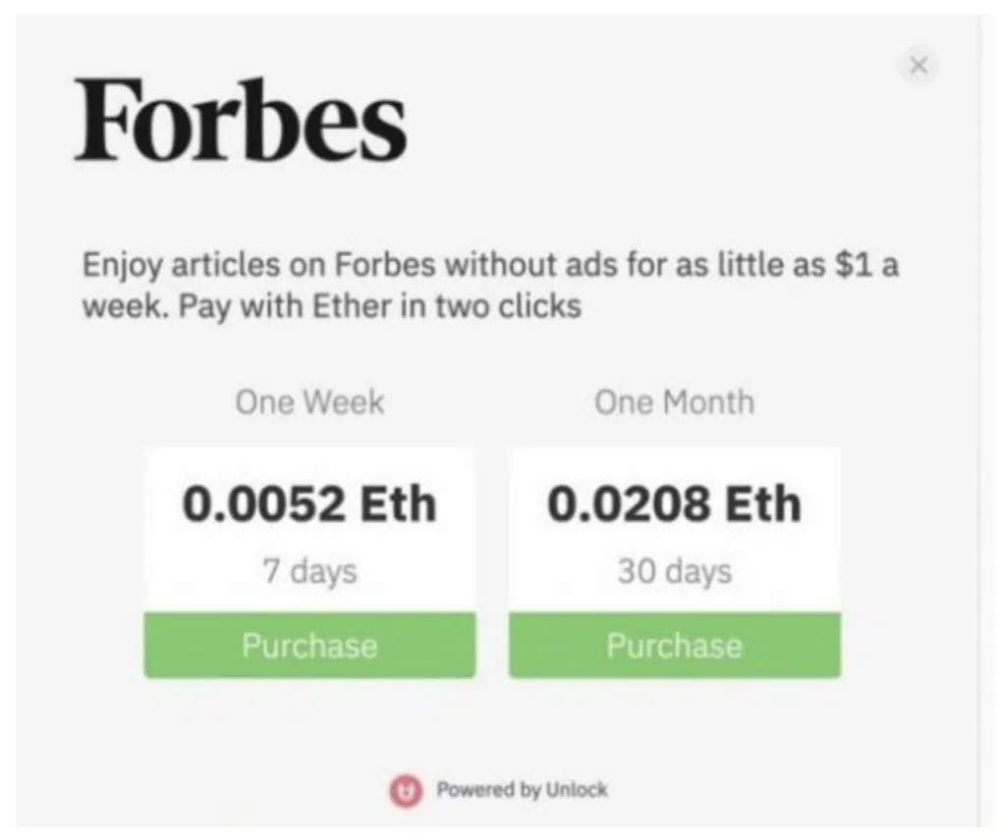
Task: Click the word 'Unlock' in the footer
Action: pyautogui.click(x=577, y=789)
